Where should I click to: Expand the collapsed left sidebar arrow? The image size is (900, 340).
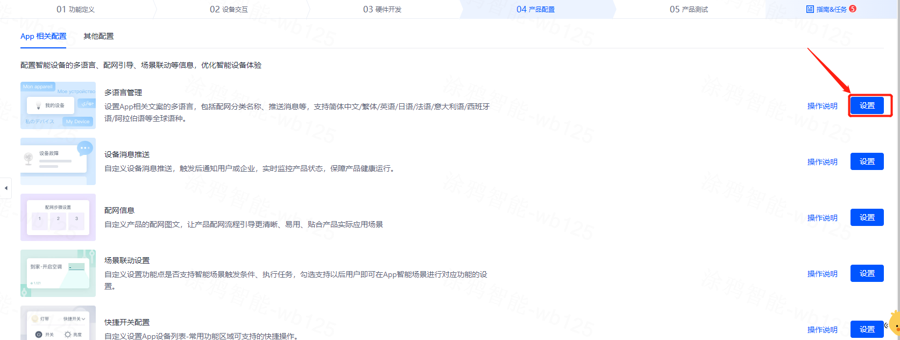pyautogui.click(x=6, y=188)
